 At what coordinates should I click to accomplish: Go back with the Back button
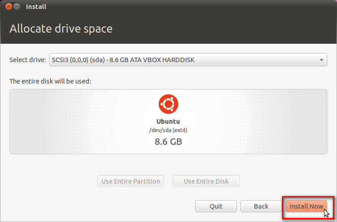(261, 206)
